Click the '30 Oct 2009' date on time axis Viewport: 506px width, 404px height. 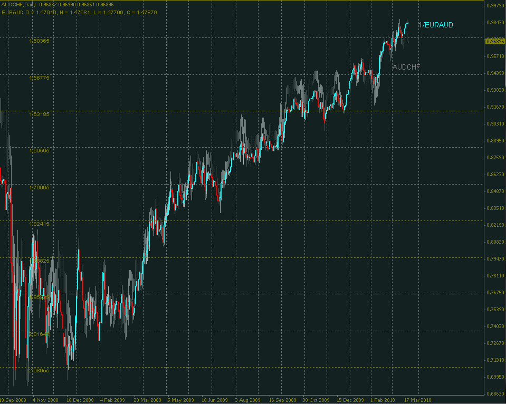[x=316, y=400]
